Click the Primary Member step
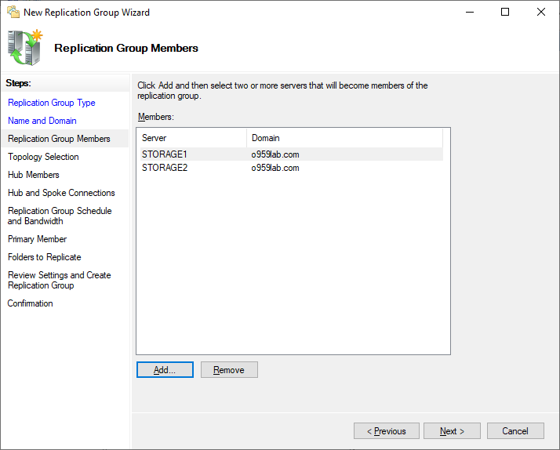Viewport: 560px width, 450px height. point(37,239)
